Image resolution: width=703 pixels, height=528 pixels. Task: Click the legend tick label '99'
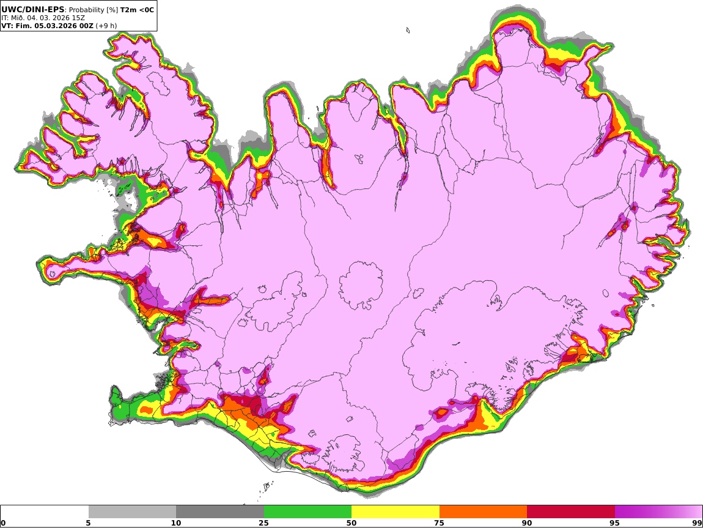(697, 523)
